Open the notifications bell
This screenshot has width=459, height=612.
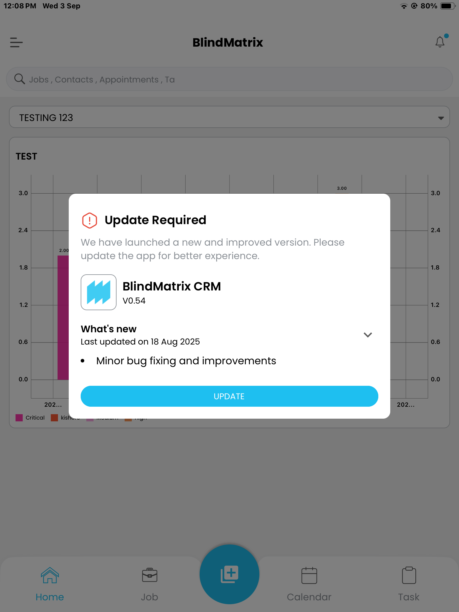(x=440, y=42)
